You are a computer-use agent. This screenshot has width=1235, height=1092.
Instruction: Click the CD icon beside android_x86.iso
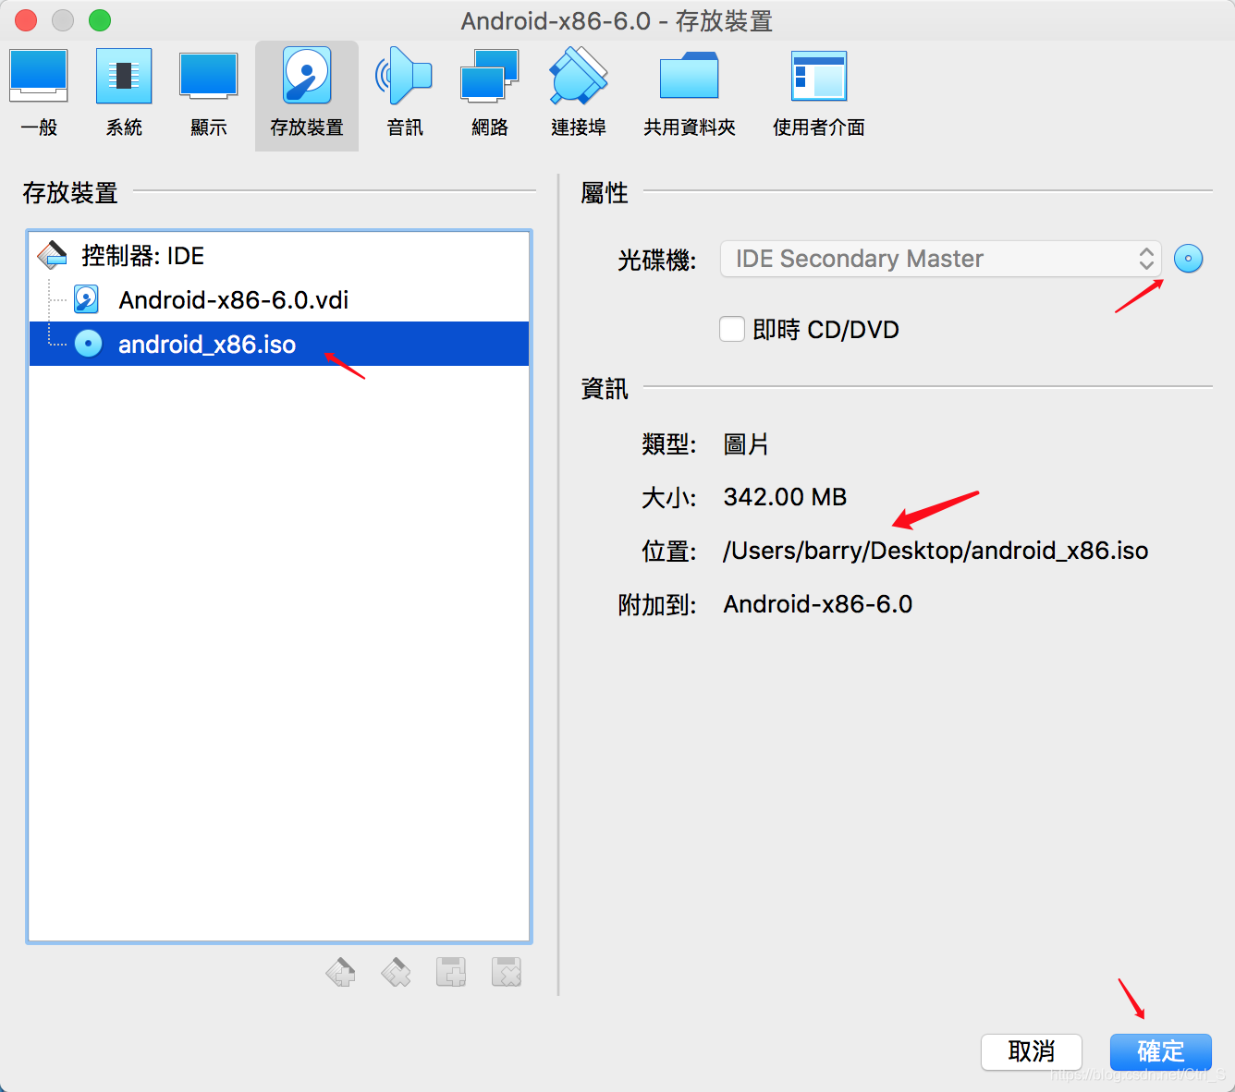coord(88,344)
